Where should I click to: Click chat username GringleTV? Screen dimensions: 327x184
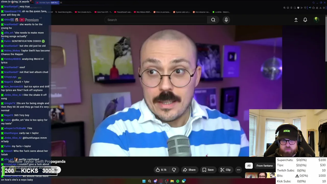click(x=10, y=103)
